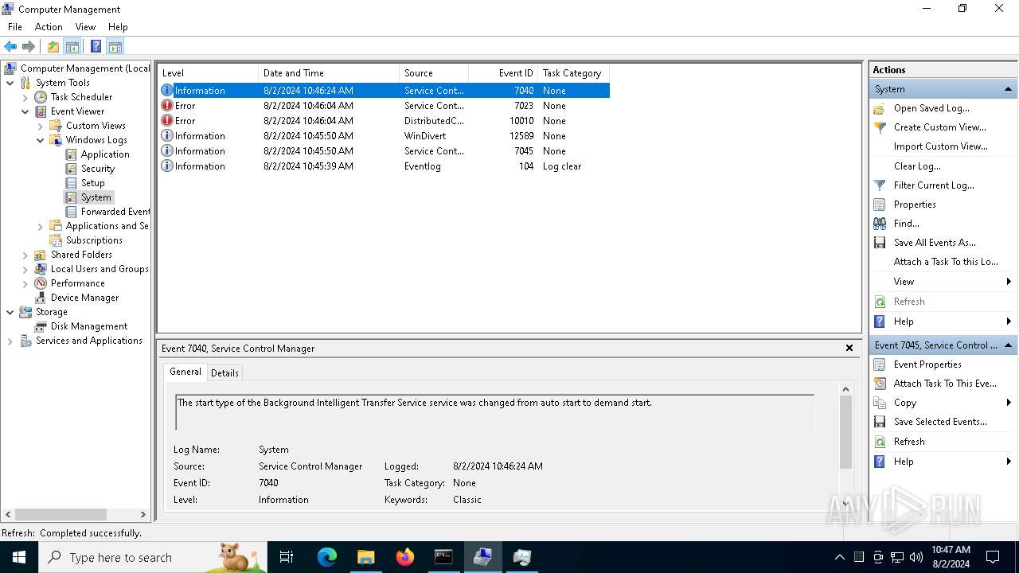This screenshot has height=573, width=1019.
Task: Open the Help submenu under System actions
Action: coord(943,322)
